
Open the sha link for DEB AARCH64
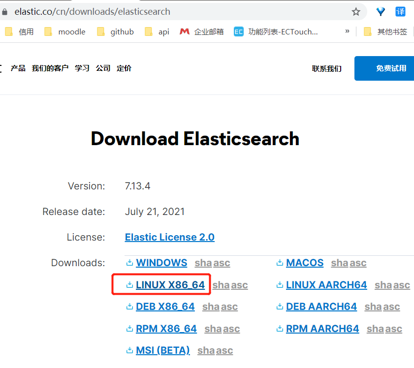coord(373,307)
